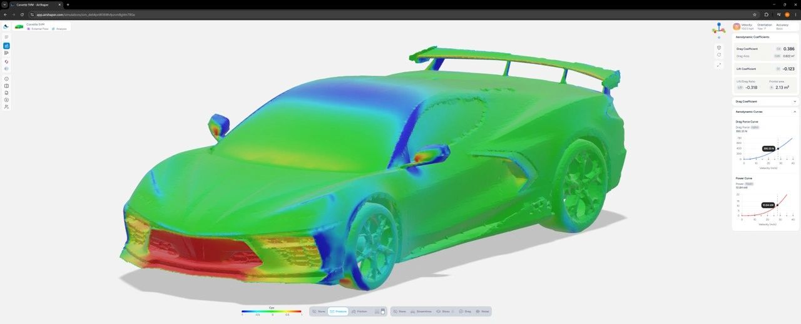801x324 pixels.
Task: Click the AirShaper logo in the sidebar
Action: pyautogui.click(x=6, y=27)
